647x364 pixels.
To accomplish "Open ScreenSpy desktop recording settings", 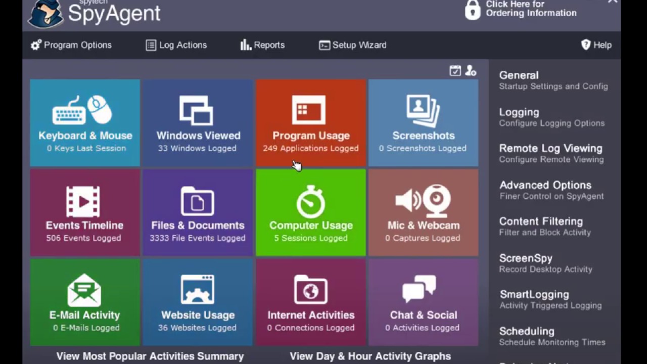I will [x=546, y=263].
